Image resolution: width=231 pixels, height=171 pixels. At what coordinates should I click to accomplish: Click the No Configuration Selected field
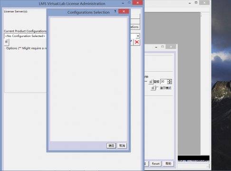tap(25, 36)
